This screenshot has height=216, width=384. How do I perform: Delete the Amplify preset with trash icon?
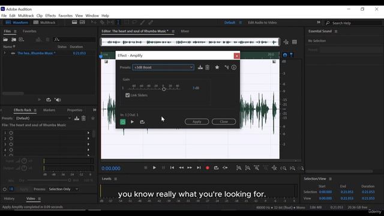208,67
